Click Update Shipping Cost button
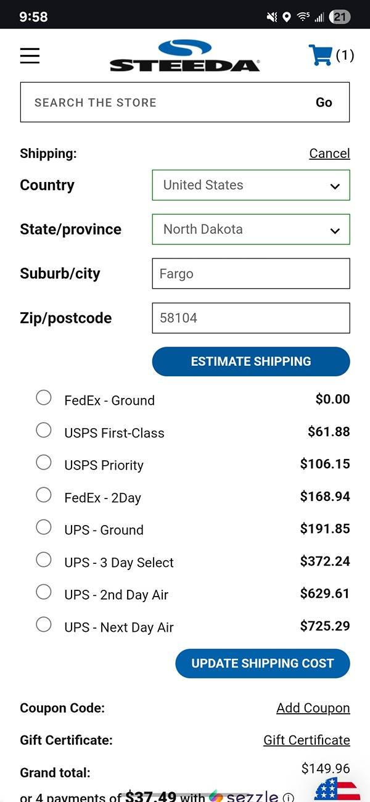The width and height of the screenshot is (370, 802). click(x=263, y=664)
